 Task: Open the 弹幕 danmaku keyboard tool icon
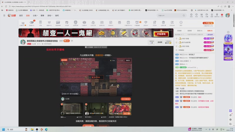pyautogui.click(x=58, y=23)
